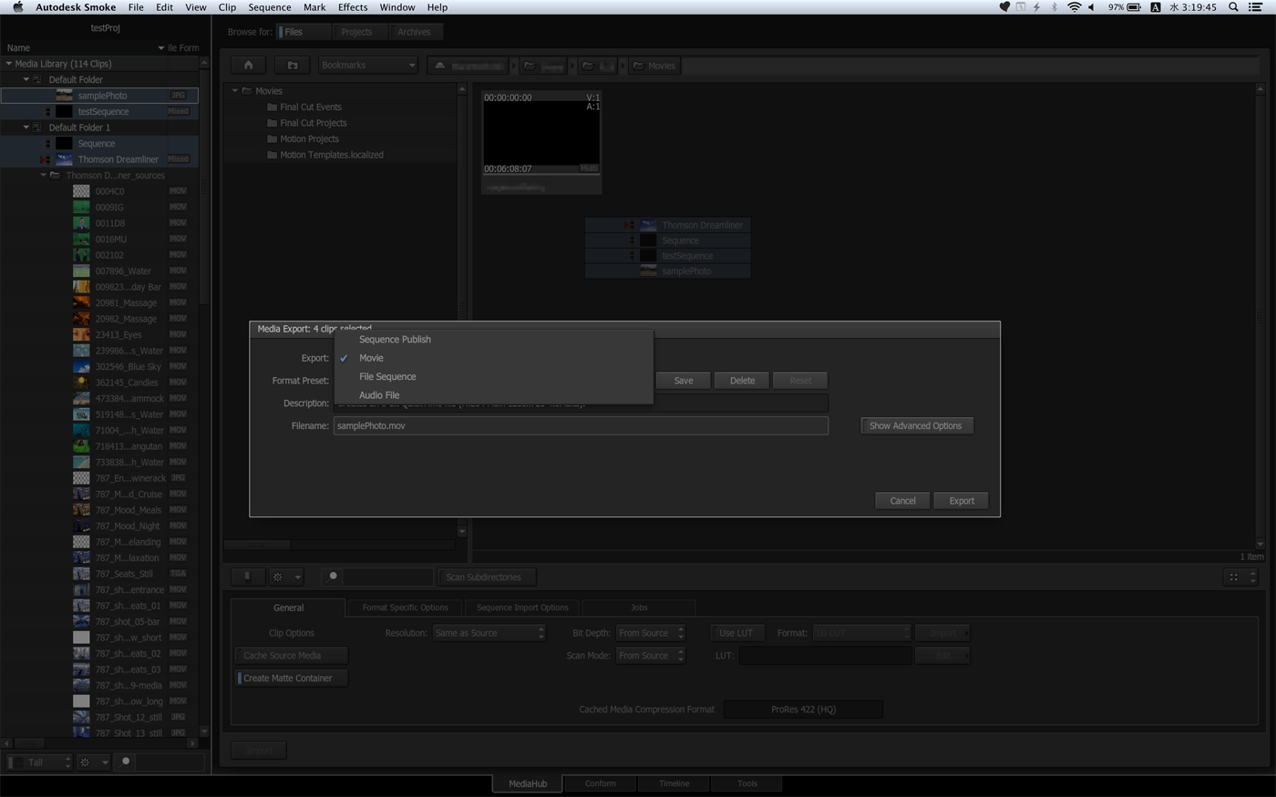Open the Bit Depth From Source dropdown
Image resolution: width=1276 pixels, height=797 pixels.
[650, 632]
